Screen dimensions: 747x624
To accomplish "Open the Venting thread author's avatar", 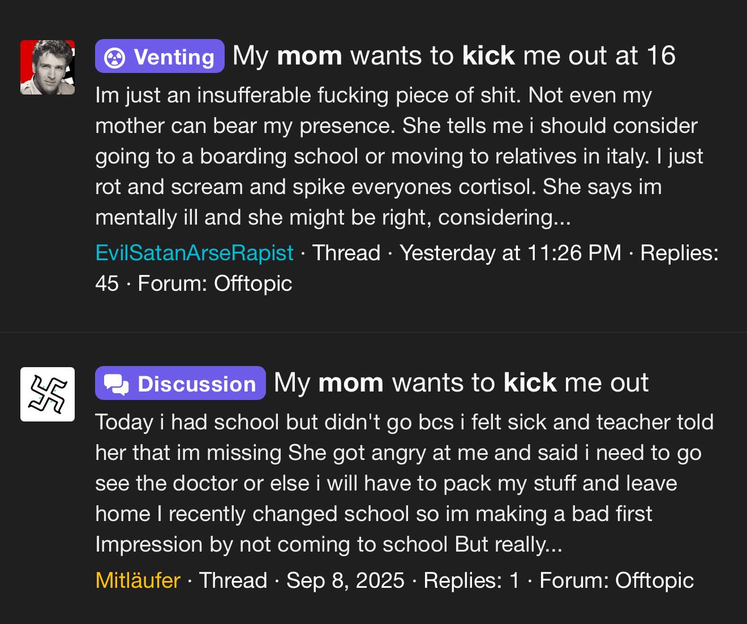I will tap(48, 67).
